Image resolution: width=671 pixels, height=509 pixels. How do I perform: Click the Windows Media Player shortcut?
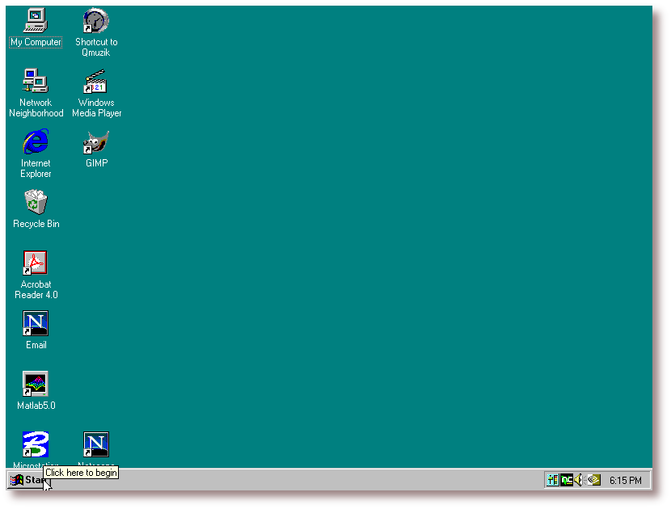pos(96,81)
